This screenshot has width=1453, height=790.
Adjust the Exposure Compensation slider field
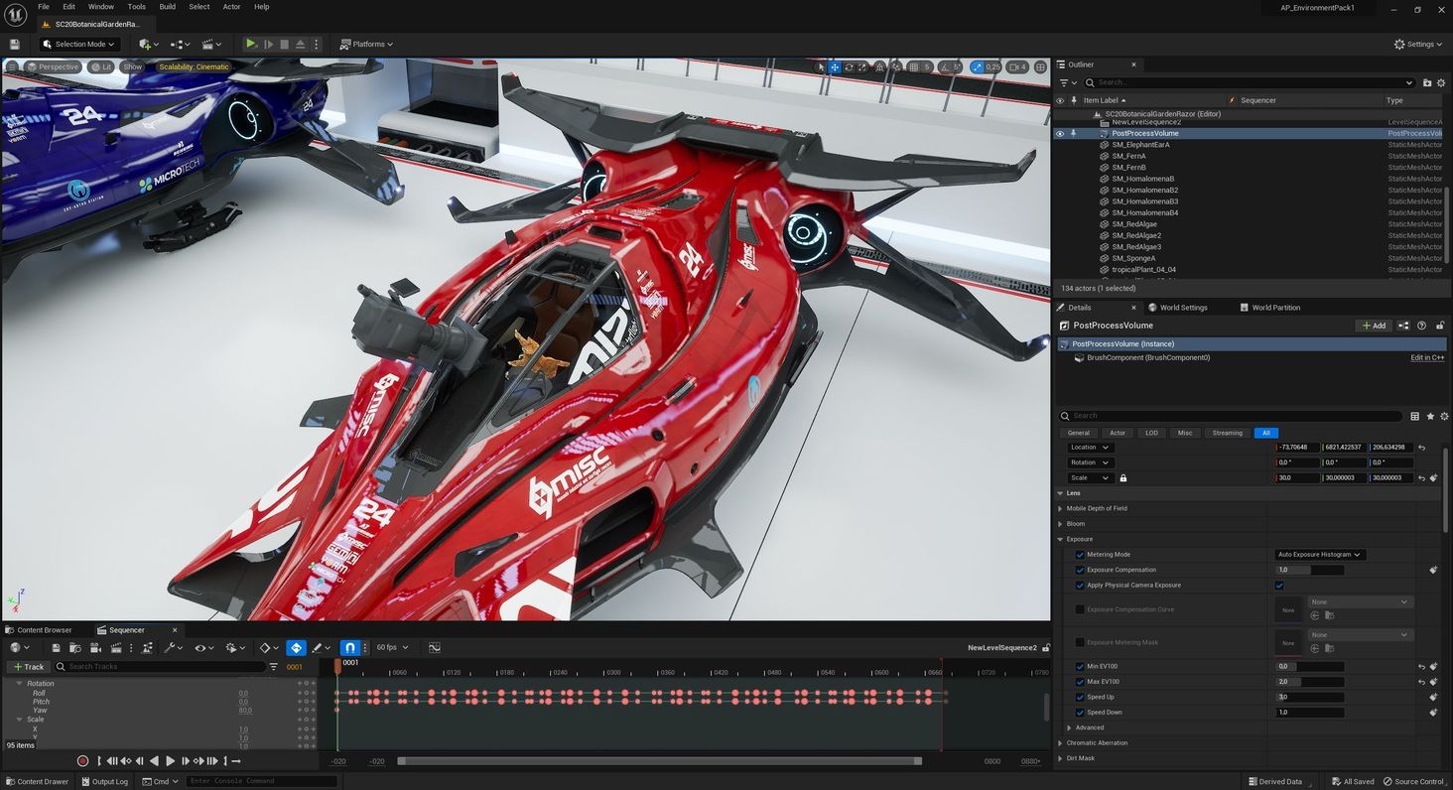[1309, 571]
